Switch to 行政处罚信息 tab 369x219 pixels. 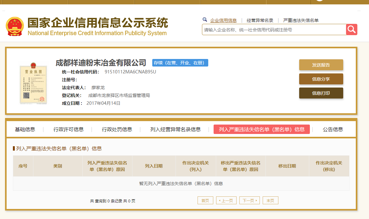coord(117,129)
